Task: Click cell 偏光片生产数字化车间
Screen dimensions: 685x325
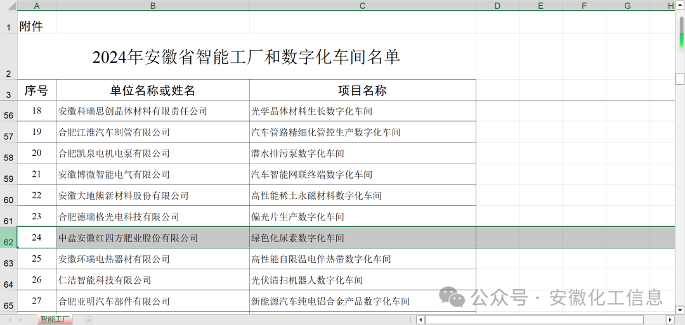Action: [x=363, y=217]
